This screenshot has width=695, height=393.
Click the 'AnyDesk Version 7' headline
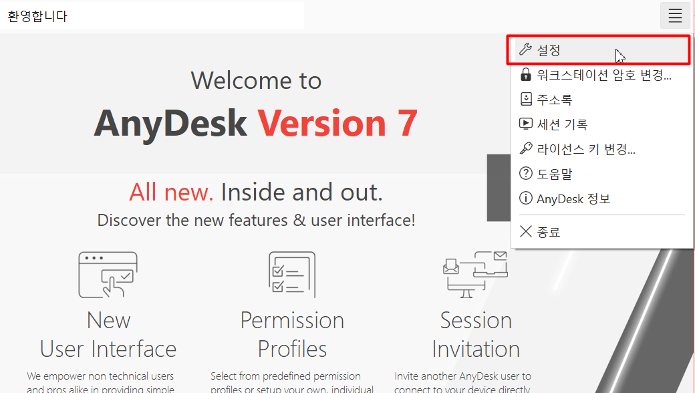coord(256,124)
